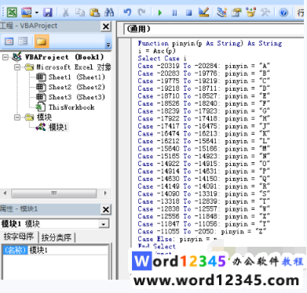Screen dimensions: 307x293
Task: Select Microsoft Excel 对象 folder
Action: [74, 67]
